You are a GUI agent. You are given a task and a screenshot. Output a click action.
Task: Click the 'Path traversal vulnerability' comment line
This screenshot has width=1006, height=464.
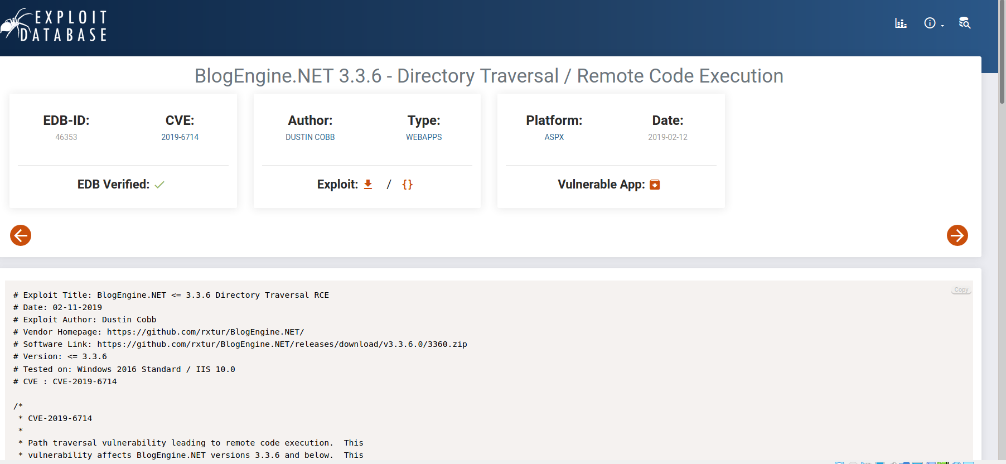pos(191,443)
